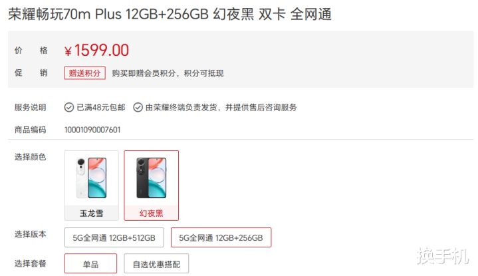The height and width of the screenshot is (276, 478).
Task: Click the 玉龙雪 phone thumbnail image
Action: [x=92, y=178]
